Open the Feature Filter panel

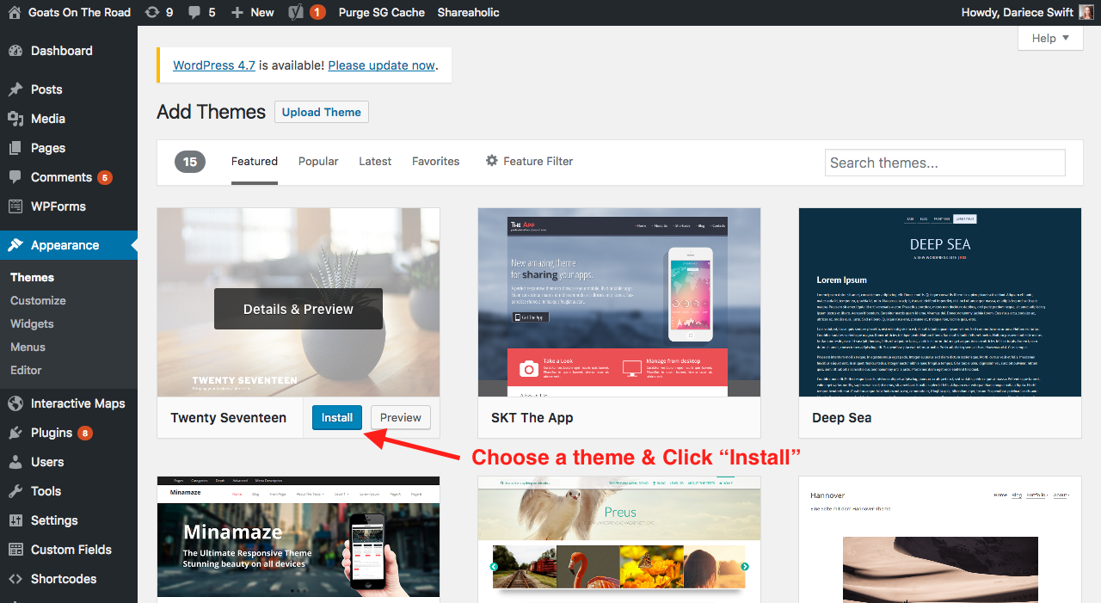click(529, 161)
